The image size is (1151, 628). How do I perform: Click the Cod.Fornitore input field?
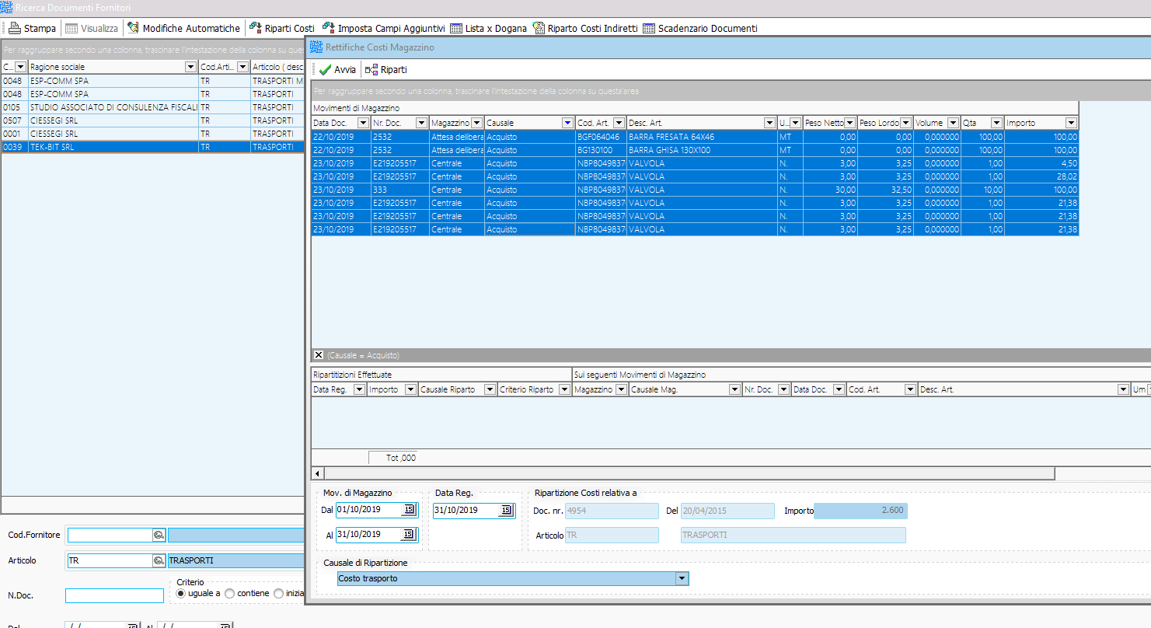(110, 536)
